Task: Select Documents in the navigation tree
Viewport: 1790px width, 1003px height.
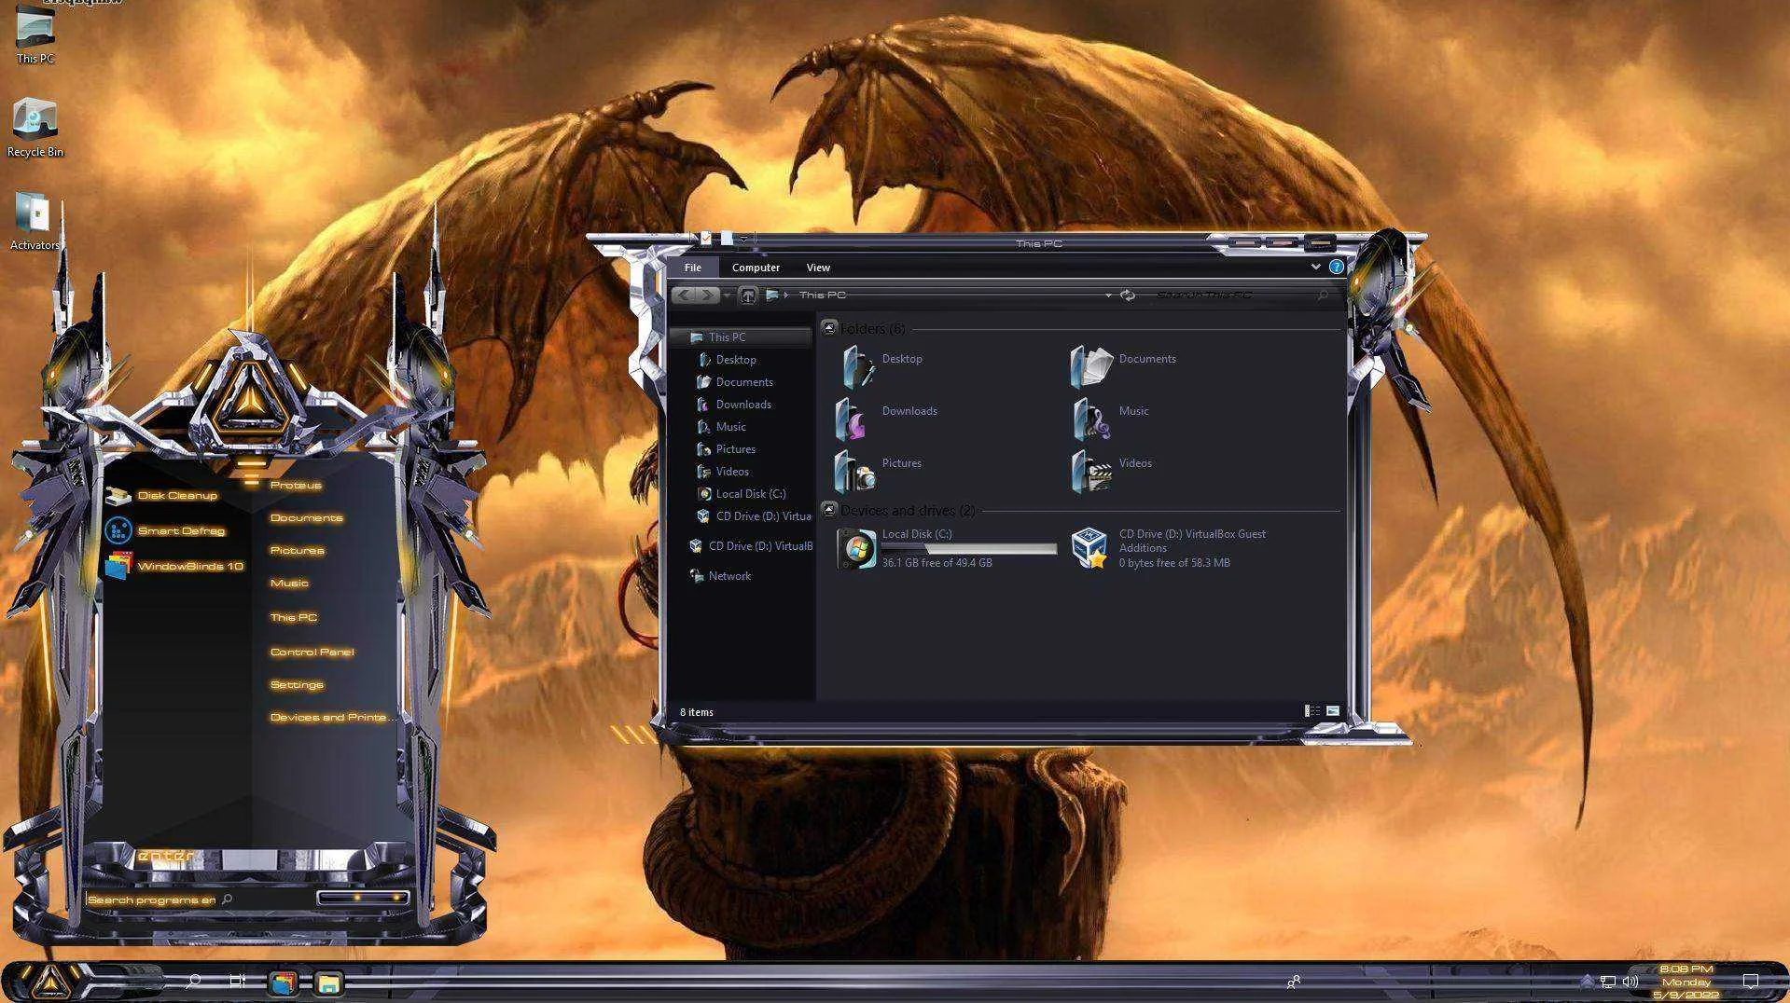Action: [x=735, y=382]
